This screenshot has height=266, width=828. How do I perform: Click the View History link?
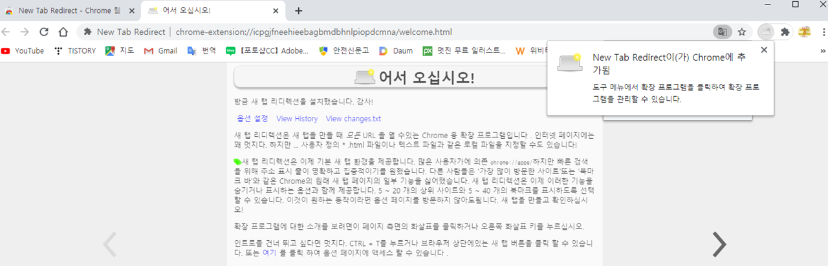tap(297, 119)
